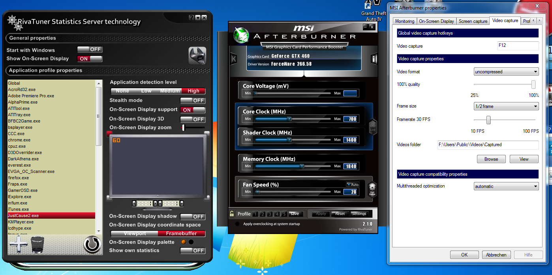Set detection level to None
The height and width of the screenshot is (275, 552).
click(122, 91)
